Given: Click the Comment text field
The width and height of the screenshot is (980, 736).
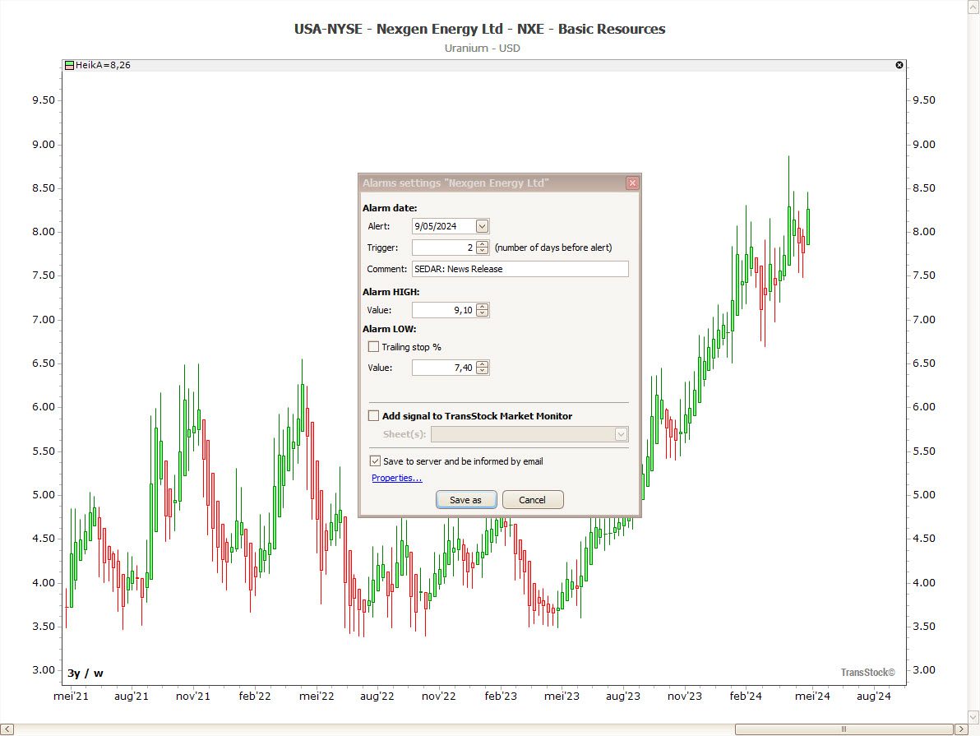Looking at the screenshot, I should tap(520, 269).
